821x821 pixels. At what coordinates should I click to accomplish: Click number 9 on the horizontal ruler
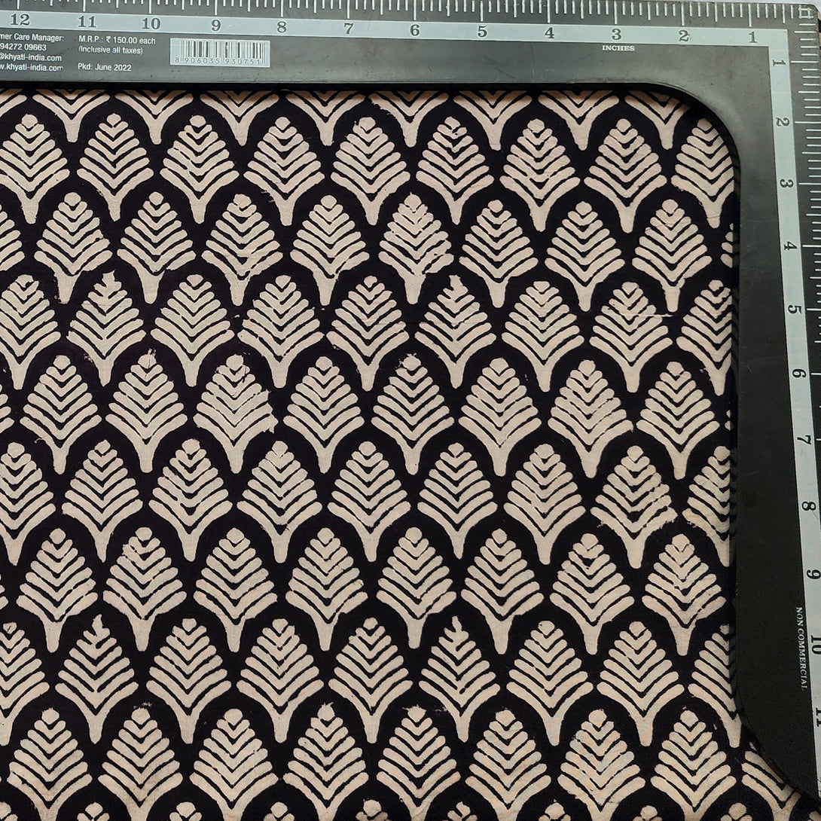coord(215,25)
